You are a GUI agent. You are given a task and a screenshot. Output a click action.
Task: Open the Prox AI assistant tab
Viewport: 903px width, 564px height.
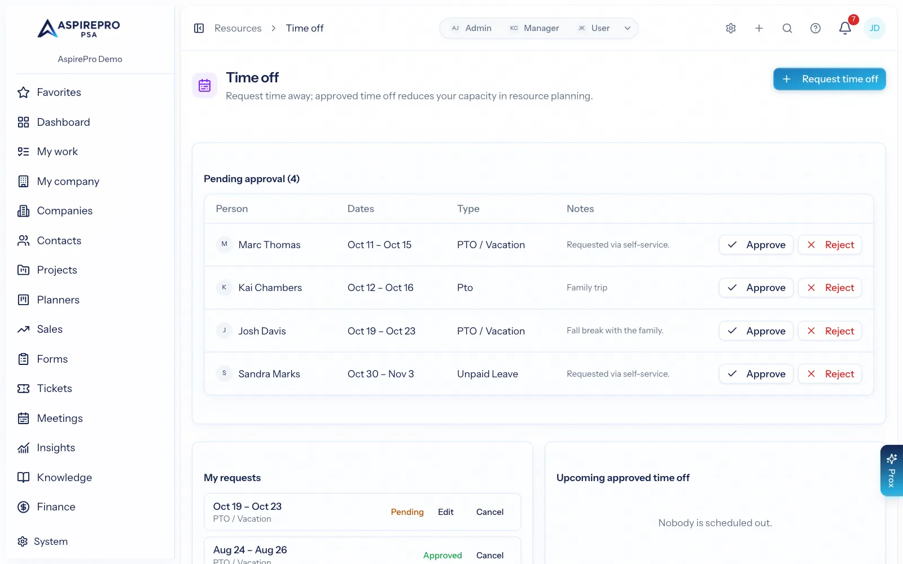892,471
